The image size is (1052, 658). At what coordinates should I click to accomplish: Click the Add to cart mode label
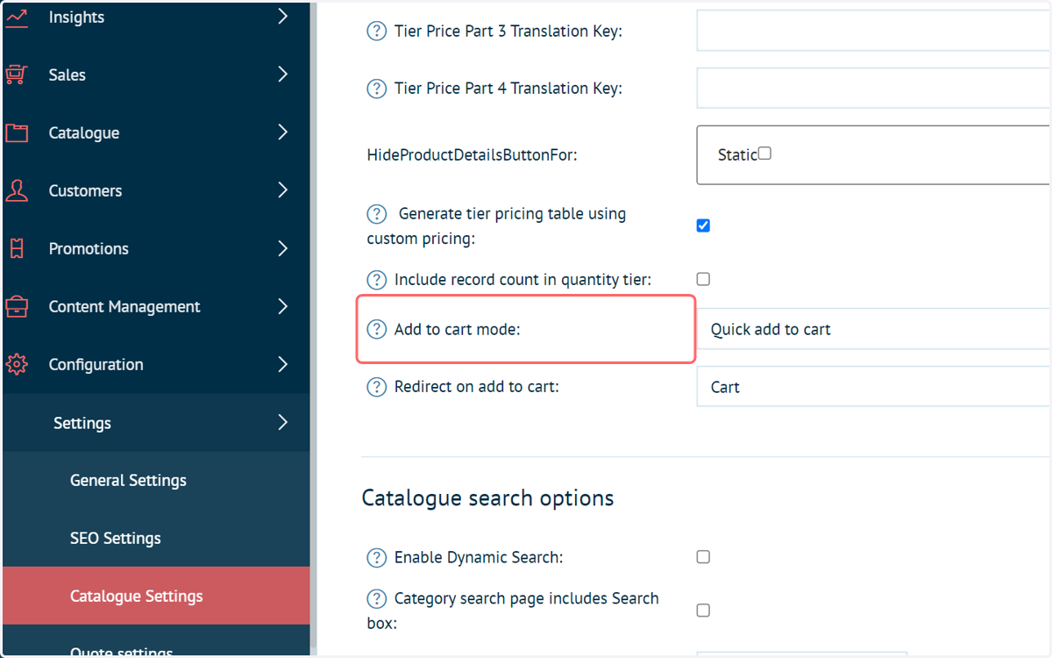(x=458, y=330)
